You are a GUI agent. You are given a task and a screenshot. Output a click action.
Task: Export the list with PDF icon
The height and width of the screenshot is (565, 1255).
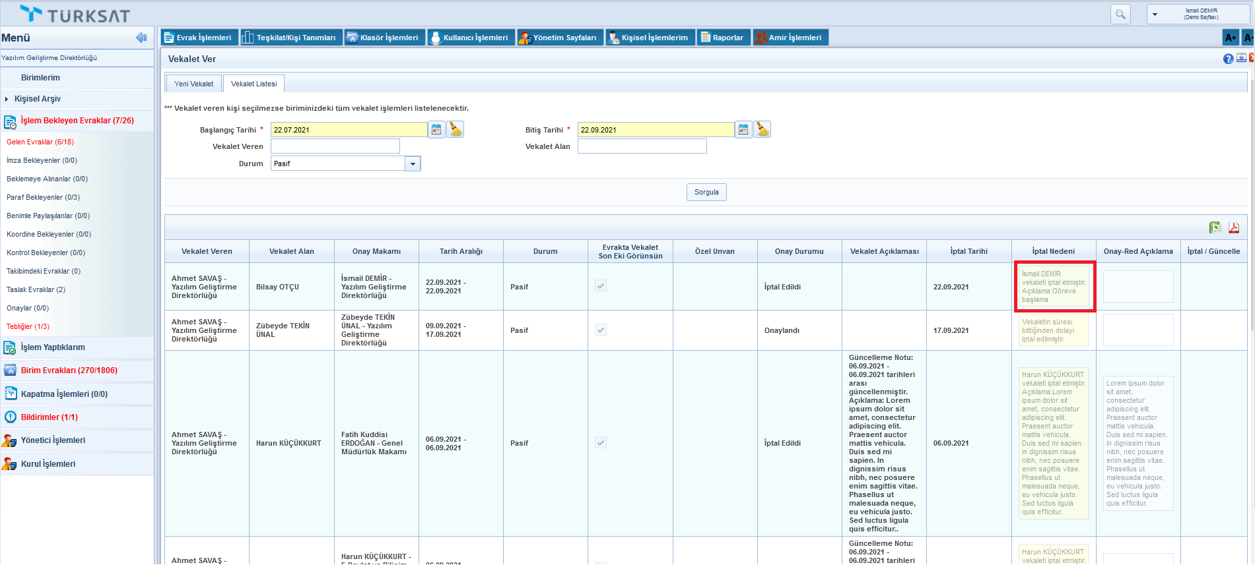point(1233,227)
